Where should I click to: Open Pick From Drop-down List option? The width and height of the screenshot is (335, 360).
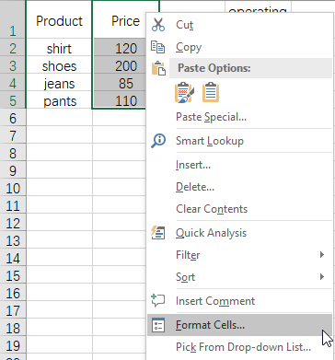coord(243,347)
